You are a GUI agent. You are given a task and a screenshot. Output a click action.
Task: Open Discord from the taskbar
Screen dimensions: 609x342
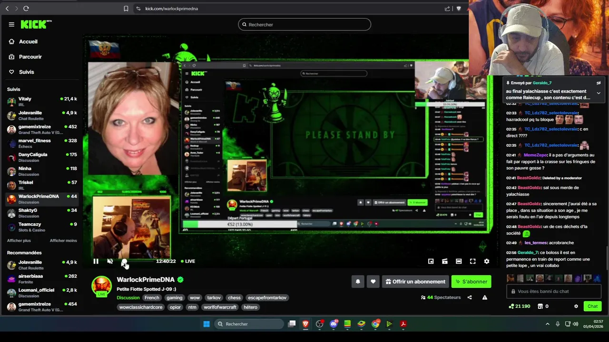point(334,324)
